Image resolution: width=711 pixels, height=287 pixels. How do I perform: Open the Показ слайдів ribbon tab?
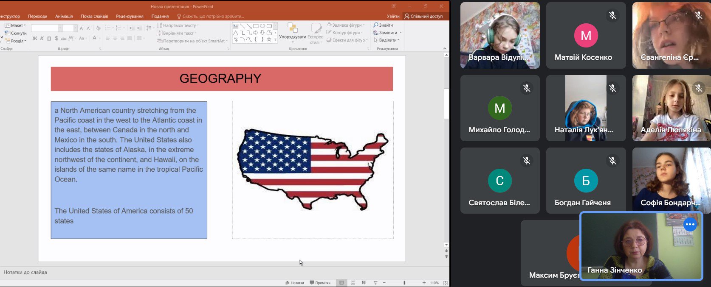click(x=94, y=16)
